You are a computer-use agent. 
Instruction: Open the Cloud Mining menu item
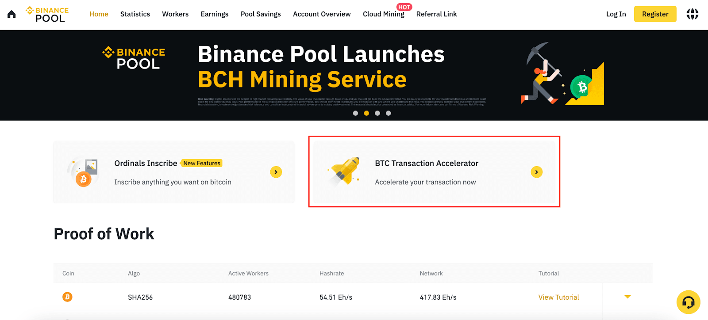(384, 14)
